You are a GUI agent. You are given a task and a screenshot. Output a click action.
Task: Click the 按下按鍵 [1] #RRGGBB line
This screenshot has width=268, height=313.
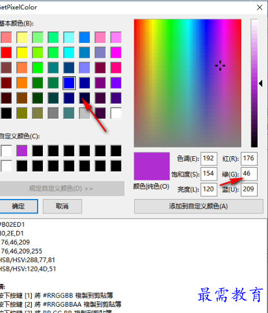click(56, 295)
